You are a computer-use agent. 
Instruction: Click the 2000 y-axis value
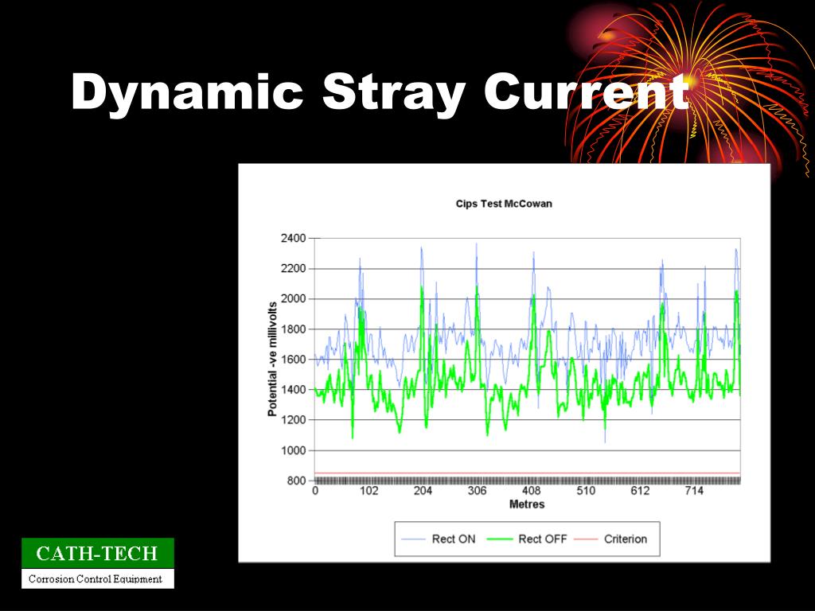[293, 299]
